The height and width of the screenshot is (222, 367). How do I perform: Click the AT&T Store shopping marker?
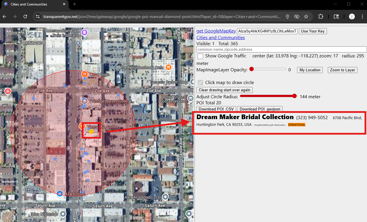[59, 194]
